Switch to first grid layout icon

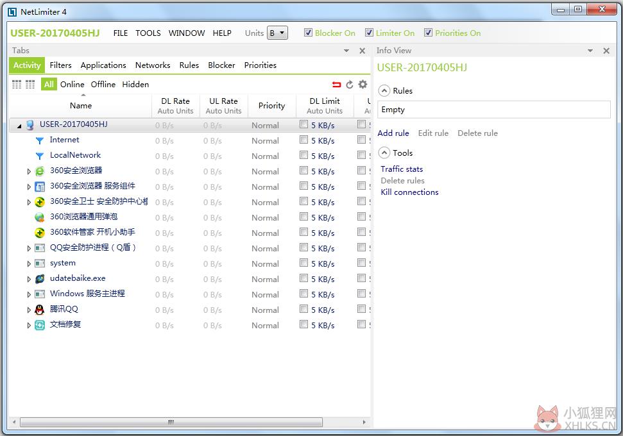(17, 84)
